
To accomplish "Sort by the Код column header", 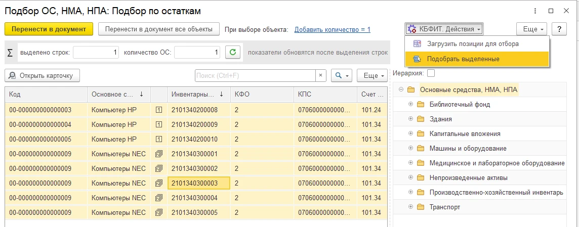I will coord(46,95).
